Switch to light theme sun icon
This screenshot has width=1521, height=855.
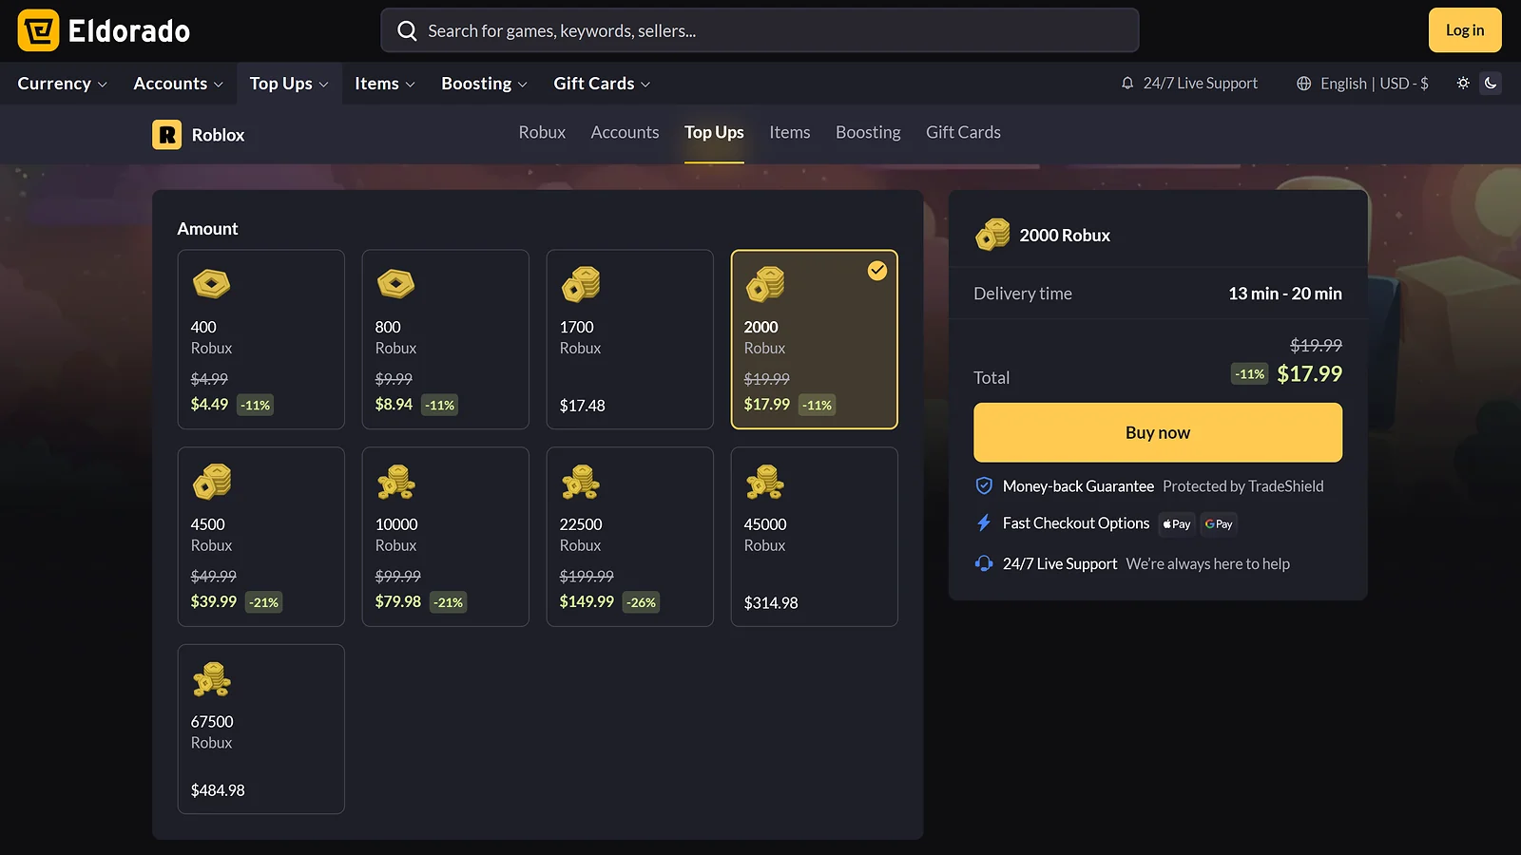(1463, 83)
